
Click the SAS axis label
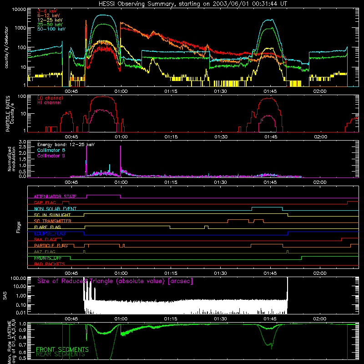[5, 296]
